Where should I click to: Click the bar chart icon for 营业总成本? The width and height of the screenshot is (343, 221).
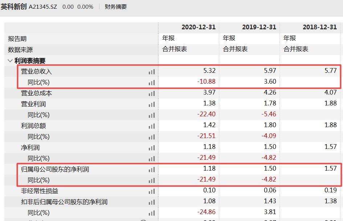(x=152, y=93)
